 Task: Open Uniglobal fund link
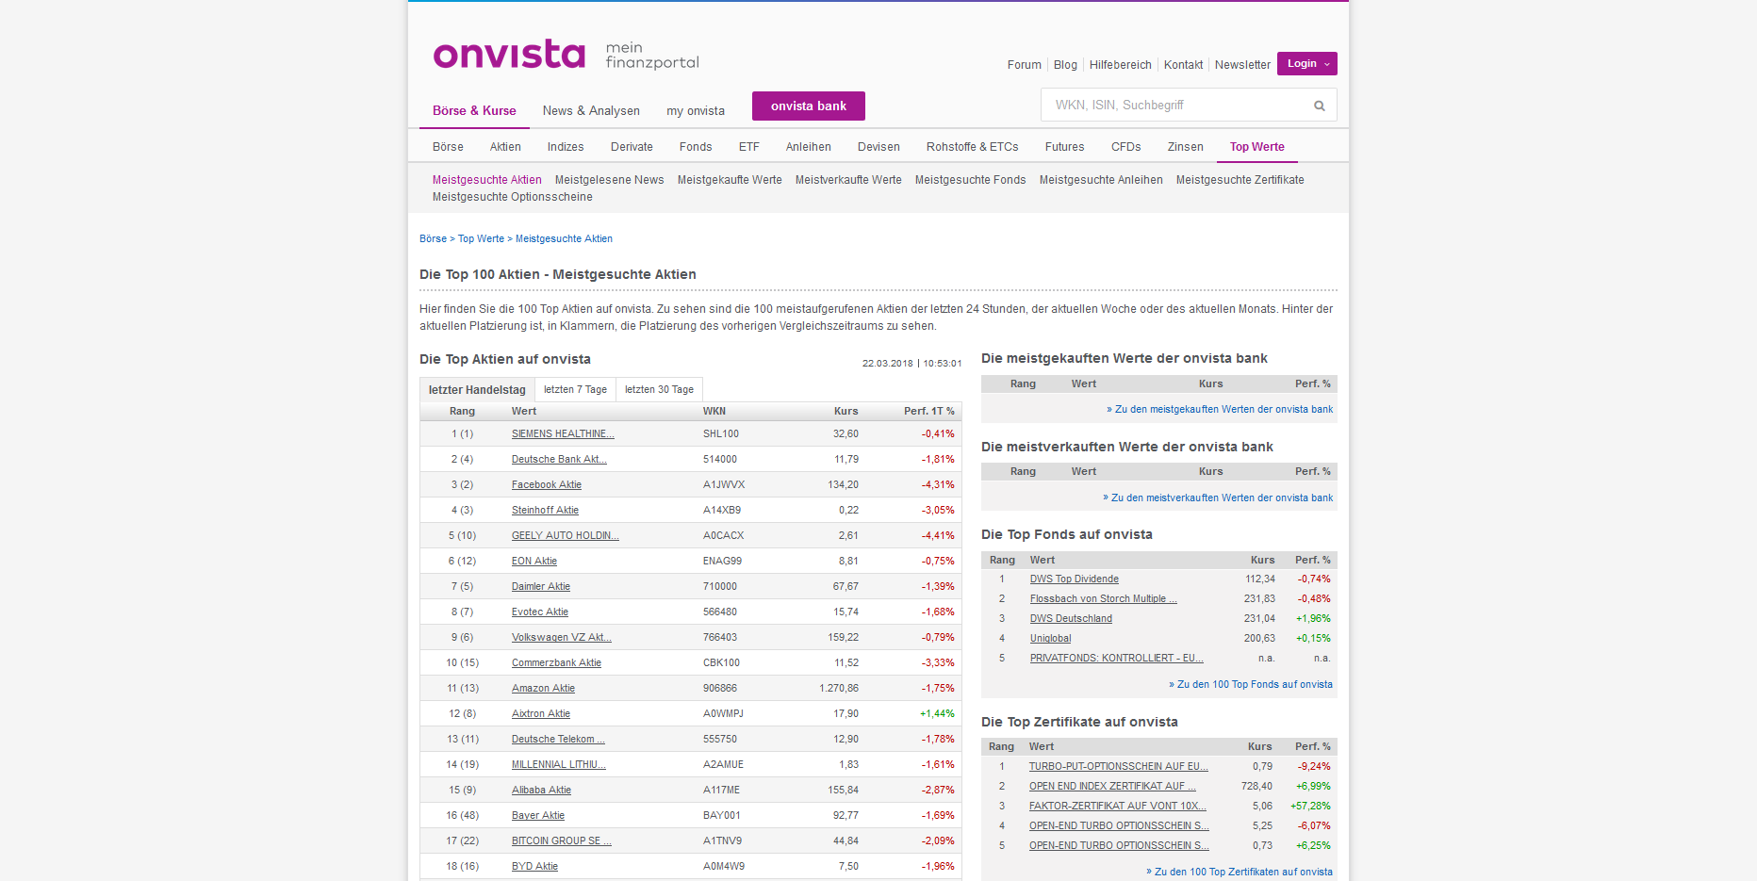click(x=1050, y=639)
